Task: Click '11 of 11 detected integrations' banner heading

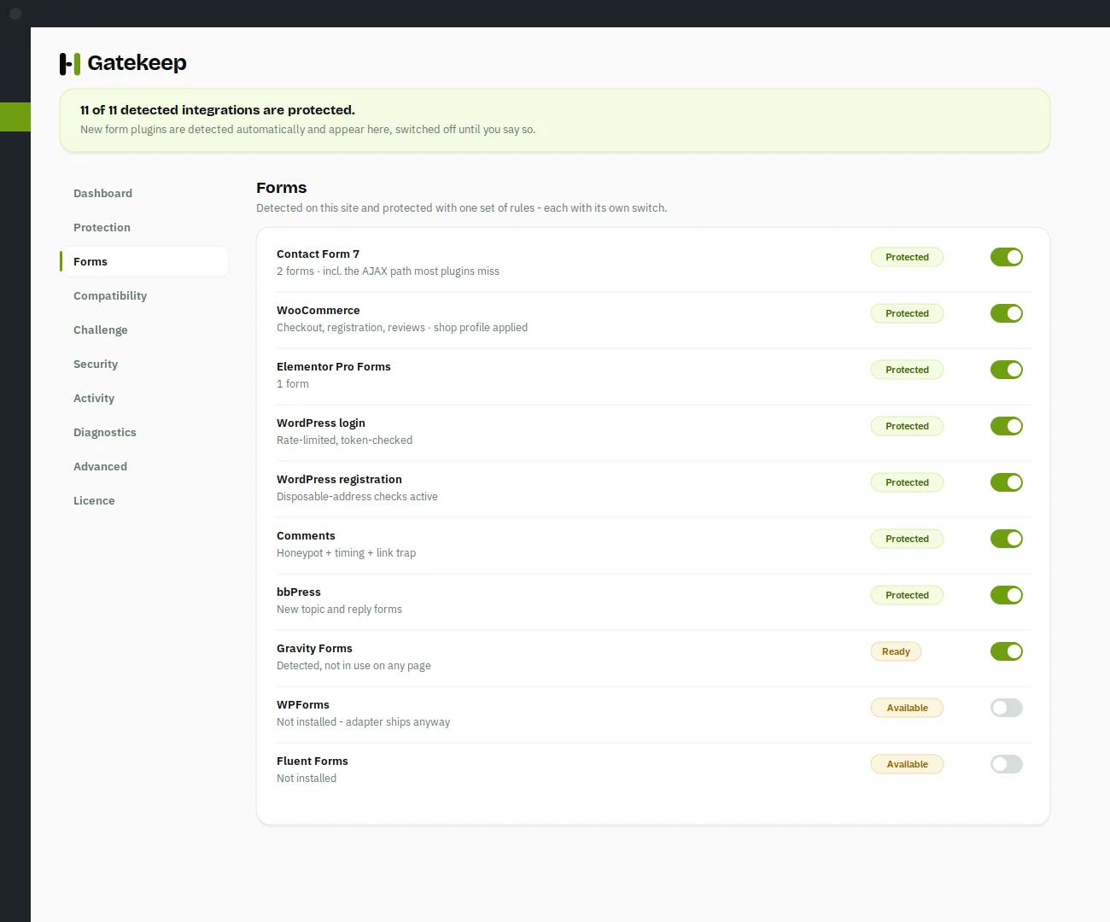Action: pyautogui.click(x=218, y=110)
